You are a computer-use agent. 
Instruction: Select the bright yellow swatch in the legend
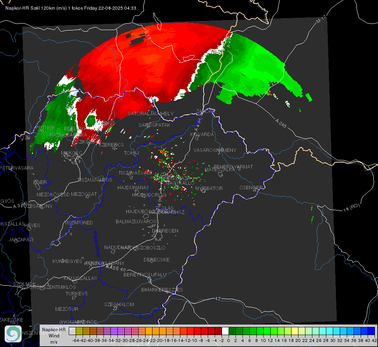pyautogui.click(x=295, y=331)
